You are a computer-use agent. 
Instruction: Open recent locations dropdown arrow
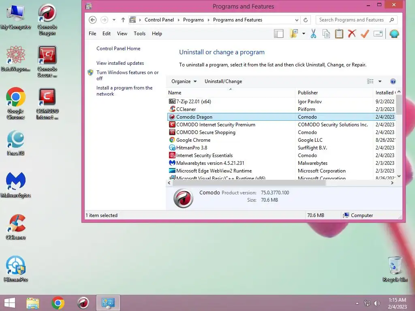[114, 20]
